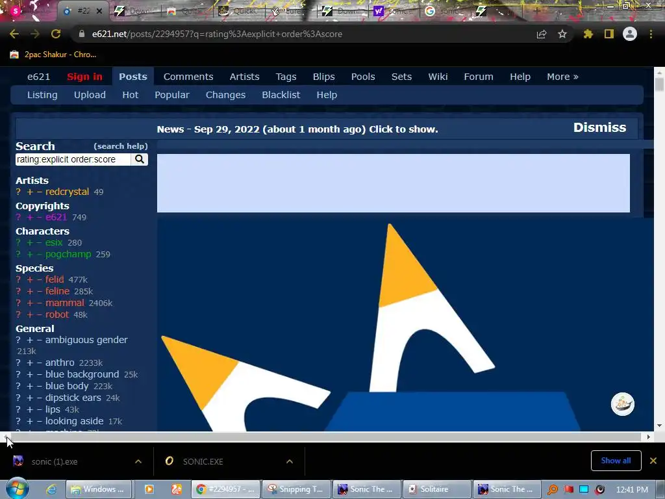The image size is (665, 499).
Task: Click the Sign in link
Action: (x=84, y=77)
